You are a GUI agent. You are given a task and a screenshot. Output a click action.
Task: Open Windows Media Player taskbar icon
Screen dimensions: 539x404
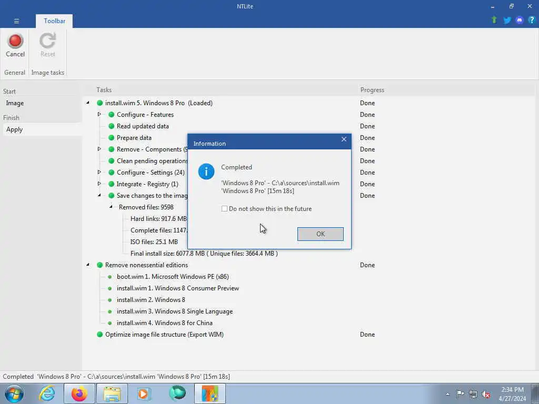click(x=144, y=393)
